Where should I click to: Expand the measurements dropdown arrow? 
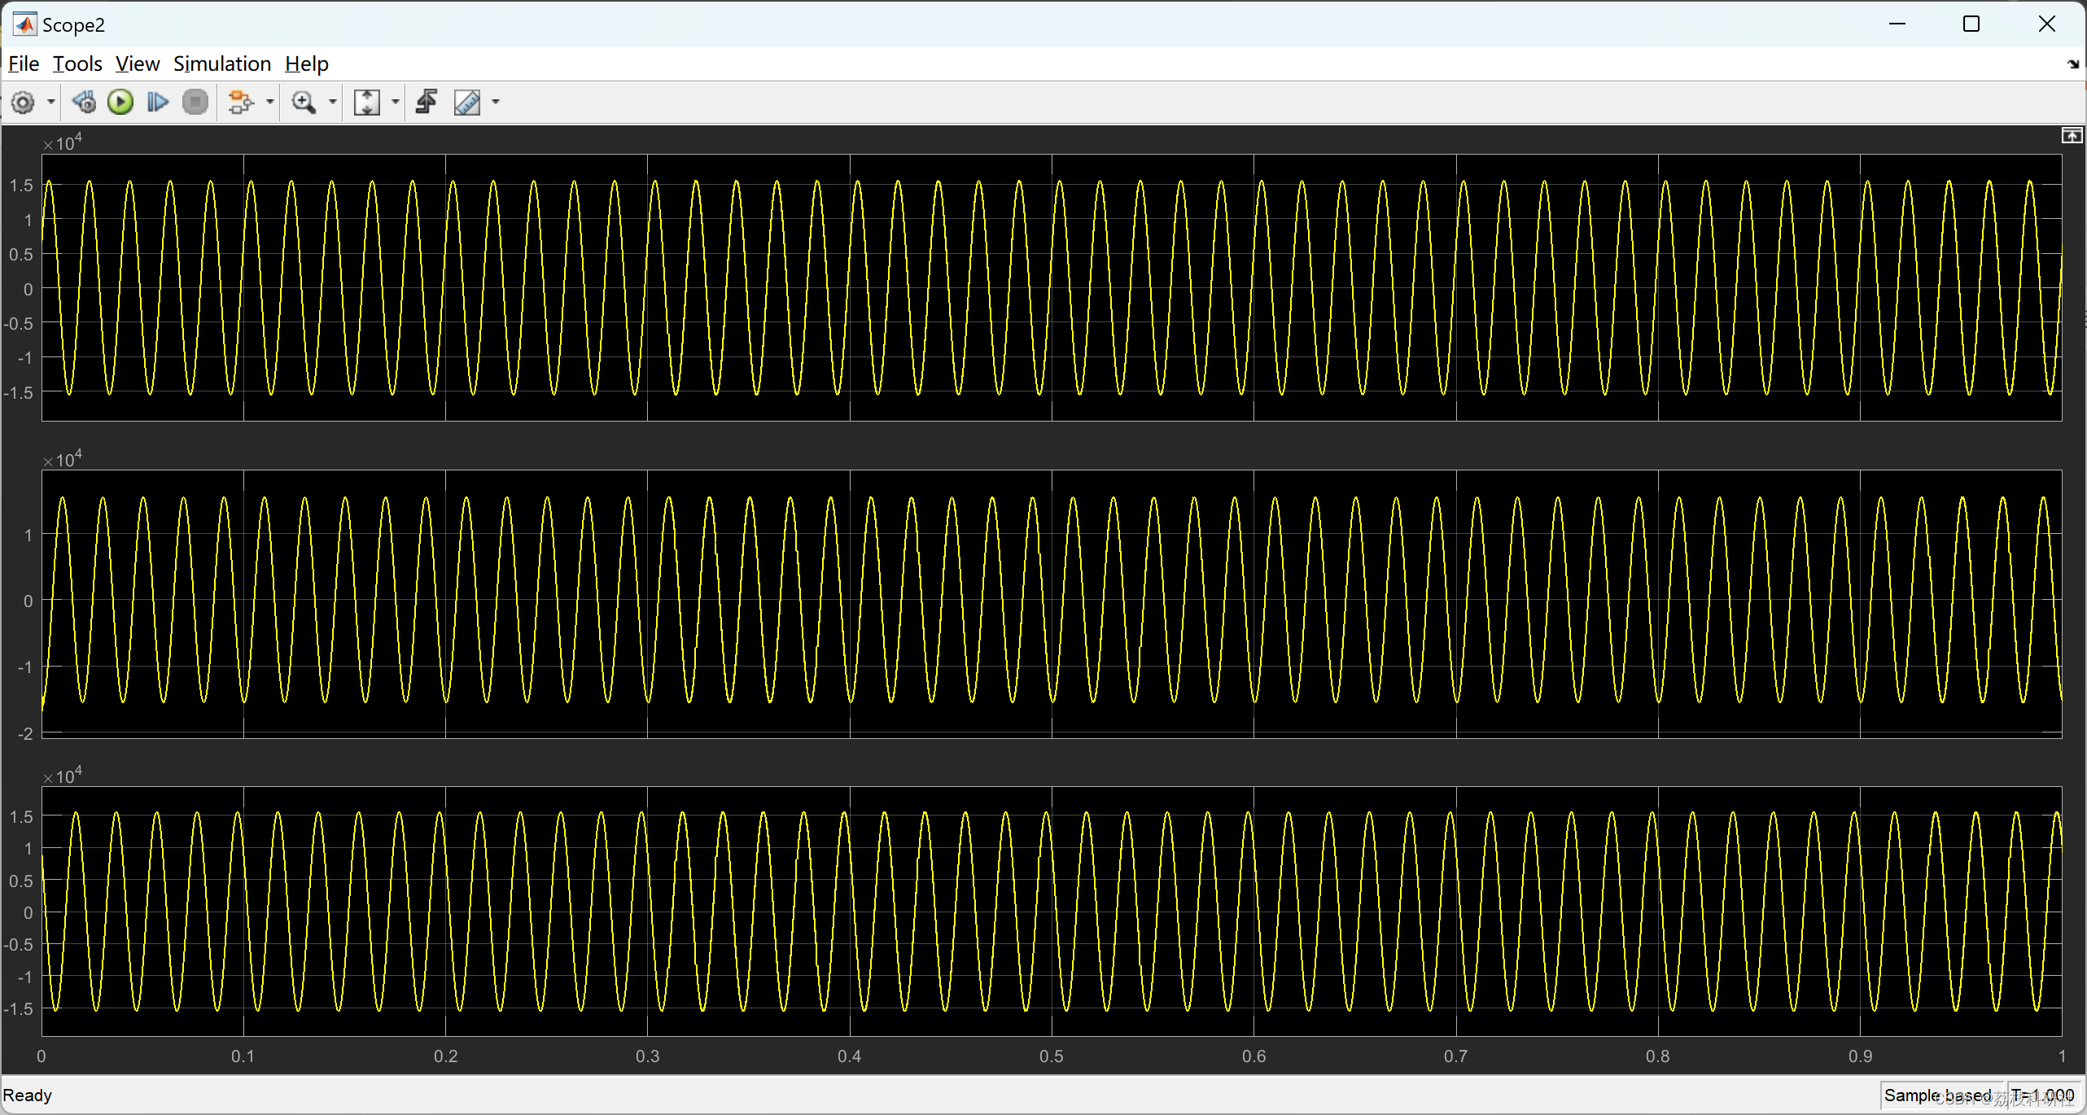coord(496,103)
